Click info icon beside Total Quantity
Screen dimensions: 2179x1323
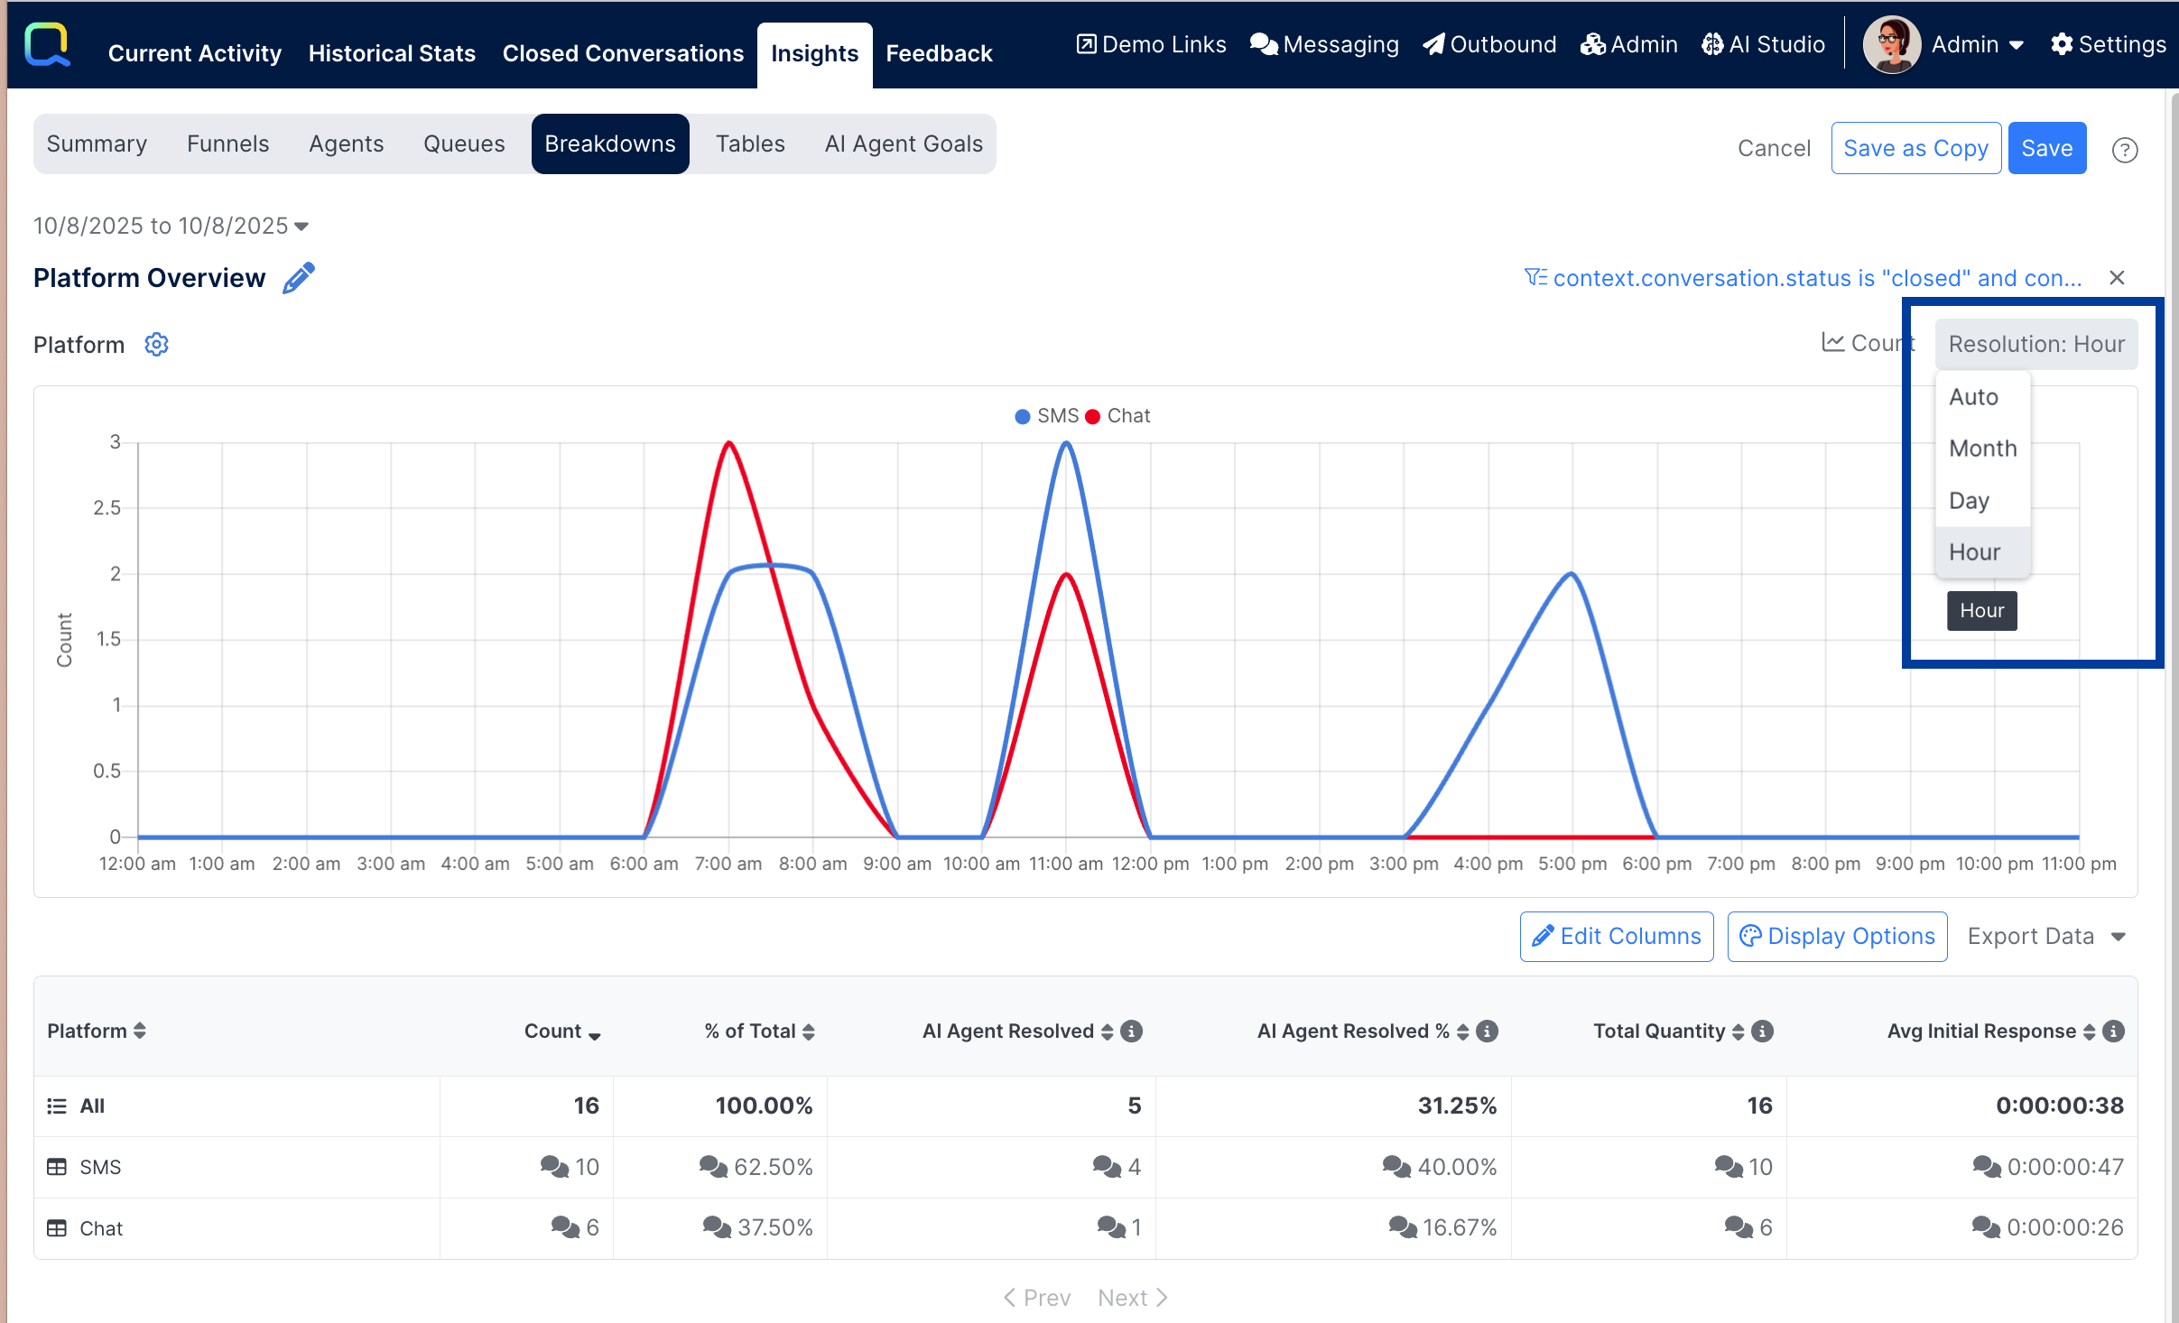click(x=1762, y=1031)
